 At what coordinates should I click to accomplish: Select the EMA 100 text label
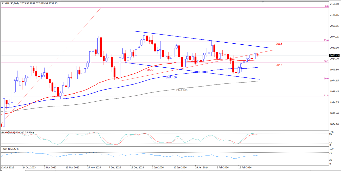click(x=171, y=77)
